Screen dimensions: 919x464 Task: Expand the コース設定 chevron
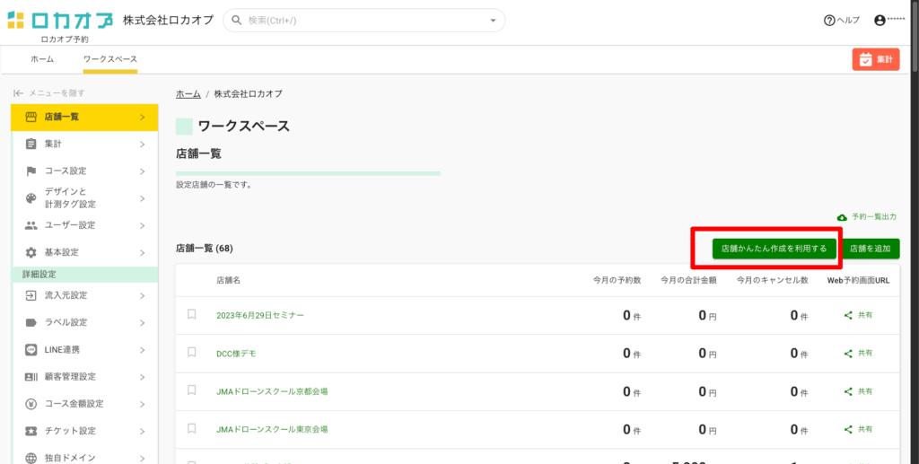[x=143, y=171]
